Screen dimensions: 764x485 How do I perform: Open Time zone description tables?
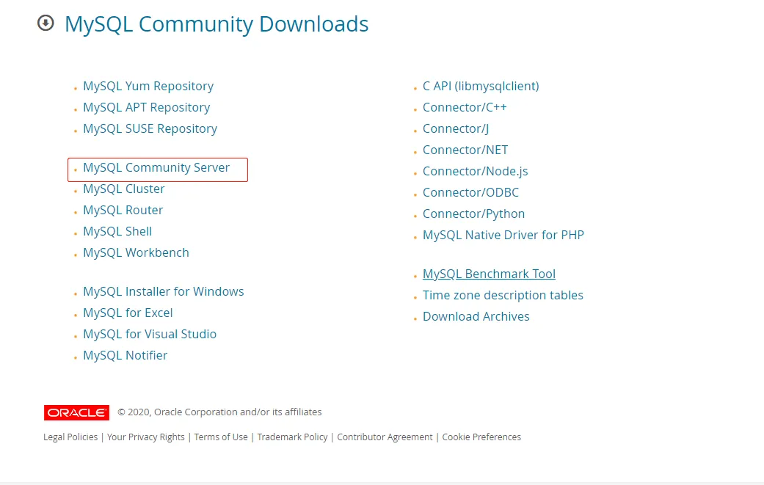[503, 296]
